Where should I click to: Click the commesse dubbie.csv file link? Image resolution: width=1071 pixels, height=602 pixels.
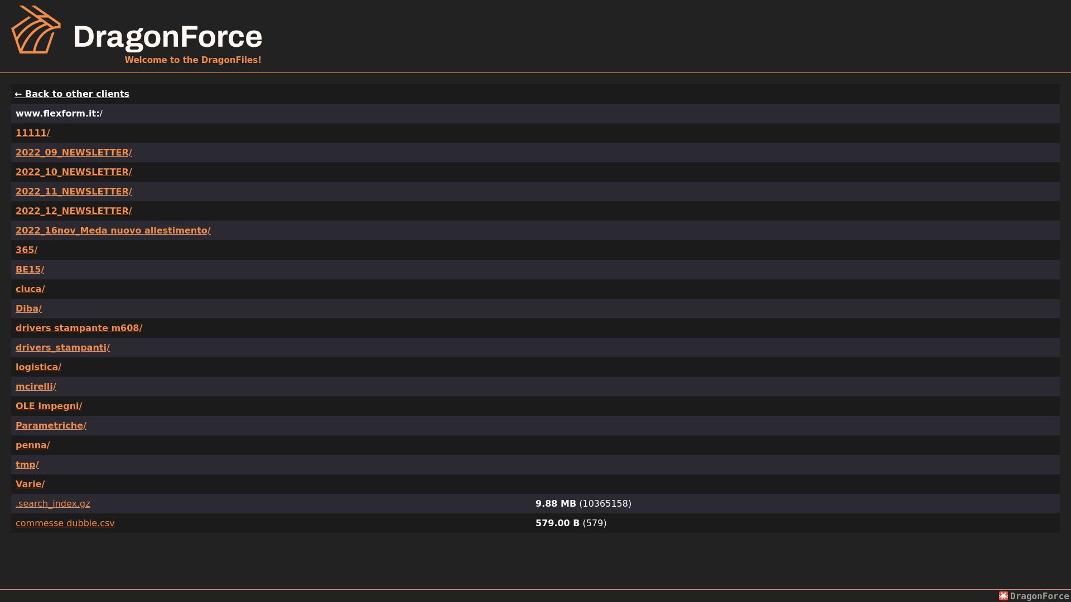(x=65, y=523)
